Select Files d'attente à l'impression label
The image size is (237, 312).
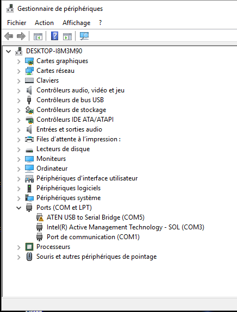(x=78, y=139)
